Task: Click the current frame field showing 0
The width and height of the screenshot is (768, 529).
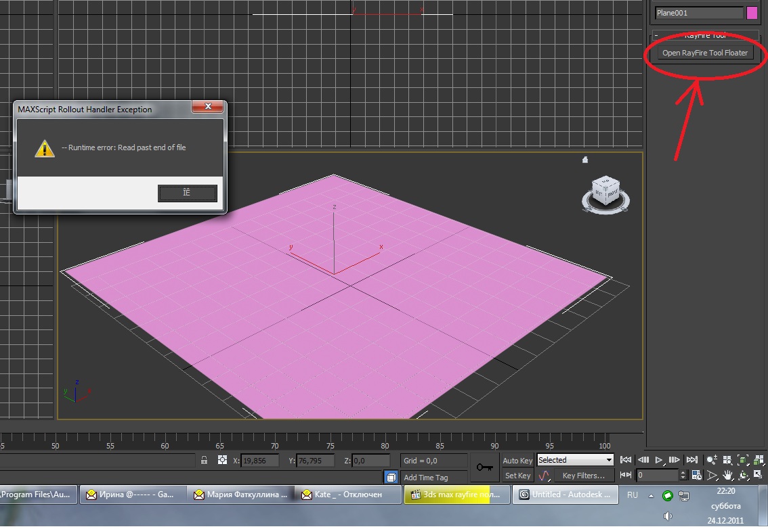Action: [658, 475]
